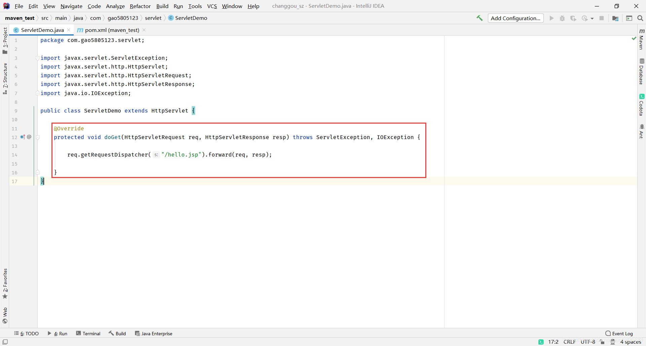
Task: Toggle the Favorites tool window
Action: (x=5, y=284)
